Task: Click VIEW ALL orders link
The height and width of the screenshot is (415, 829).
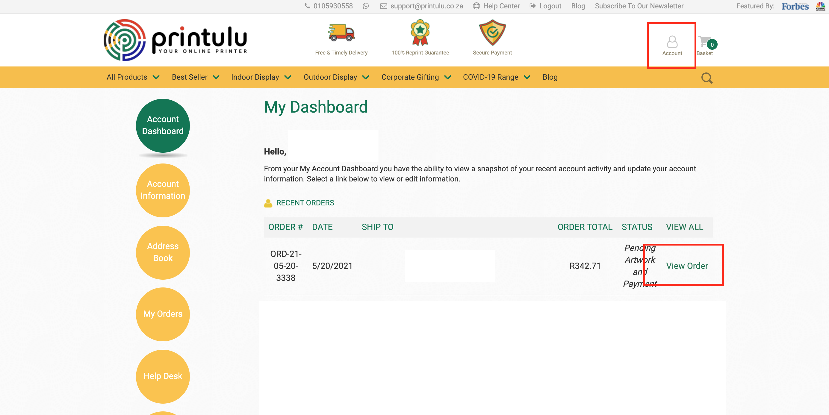Action: point(685,227)
